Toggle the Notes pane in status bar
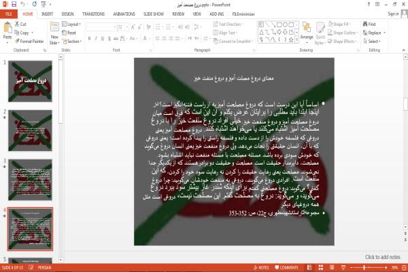This screenshot has height=272, width=408. click(x=261, y=267)
